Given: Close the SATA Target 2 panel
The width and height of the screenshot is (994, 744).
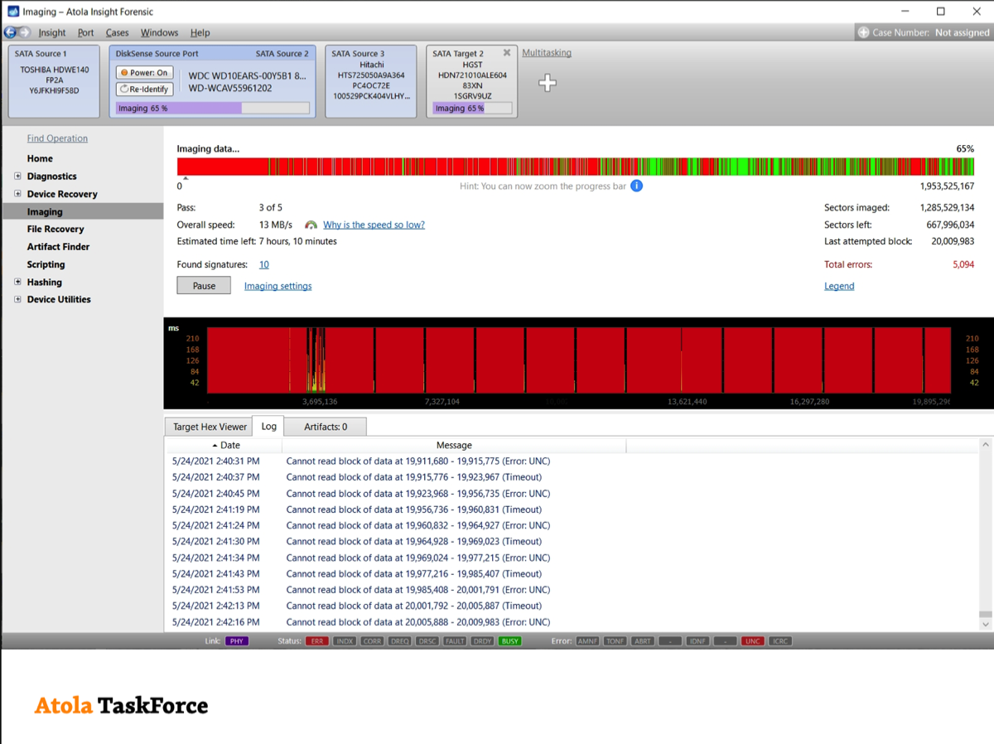Looking at the screenshot, I should (x=507, y=53).
